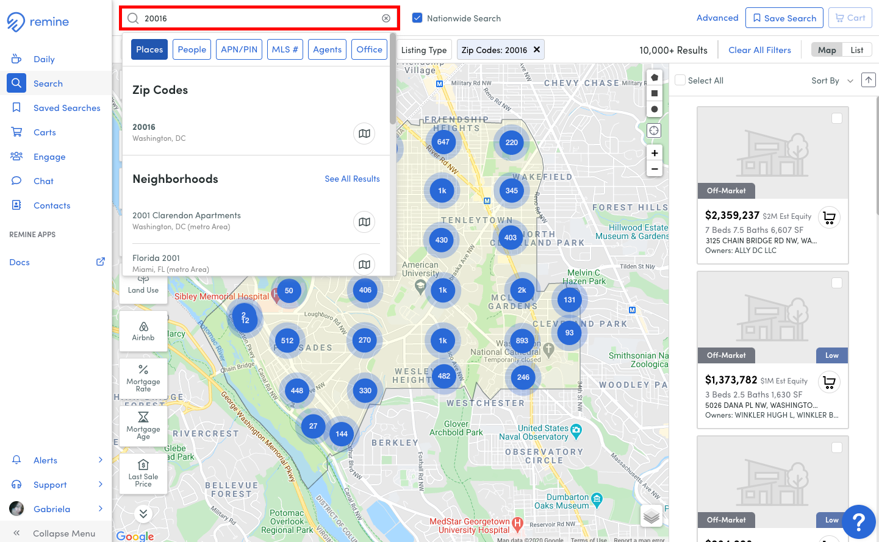This screenshot has height=542, width=879.
Task: Expand more map layer options
Action: 143,513
